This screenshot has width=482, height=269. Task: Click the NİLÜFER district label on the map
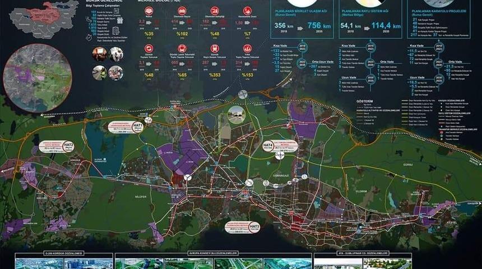coord(141,197)
